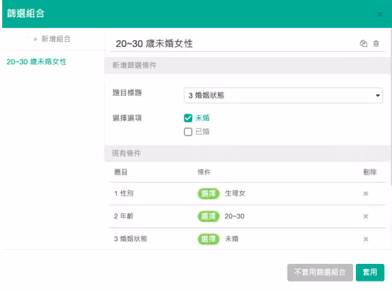Viewport: 392px width, 291px height.
Task: Click the 20~30 condition value in the 年齡 row
Action: (x=234, y=216)
